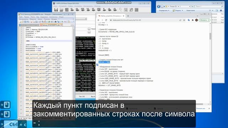Screen dimensions: 228x128
Task: Click Обновить update button in Chrome
Action: pyautogui.click(x=204, y=20)
